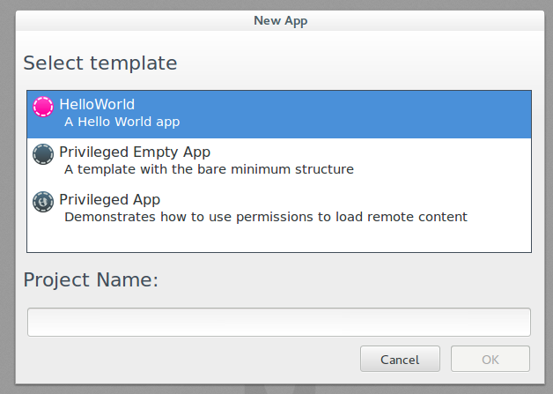
Task: Focus the Project Name text field
Action: (278, 322)
